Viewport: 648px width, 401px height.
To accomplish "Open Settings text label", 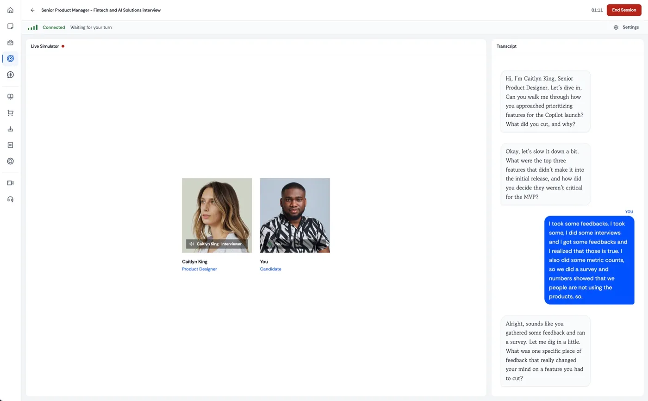I will (x=630, y=27).
